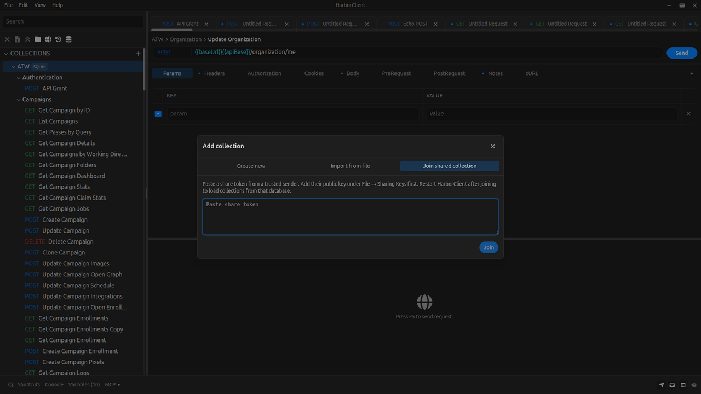Close the first GET Untitled Request tab
The image size is (701, 394).
pos(515,24)
